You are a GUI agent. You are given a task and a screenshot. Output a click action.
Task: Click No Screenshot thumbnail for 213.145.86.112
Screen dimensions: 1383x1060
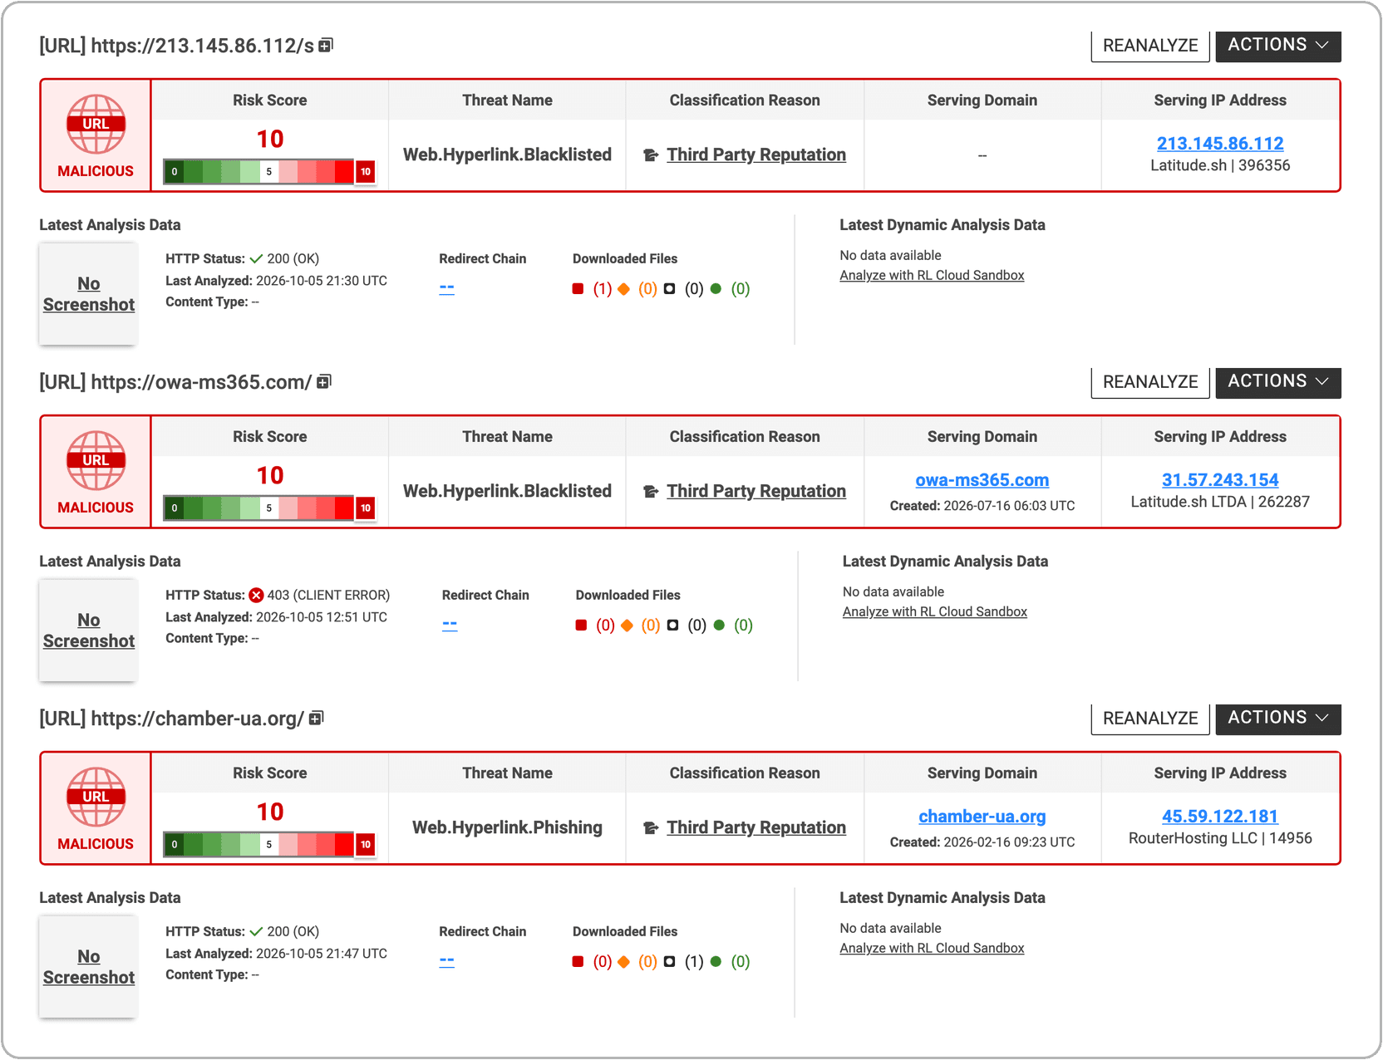(x=88, y=294)
